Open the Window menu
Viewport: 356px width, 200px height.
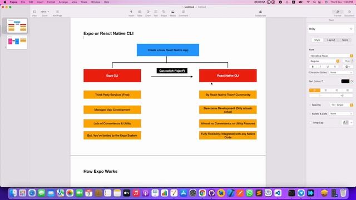point(96,2)
